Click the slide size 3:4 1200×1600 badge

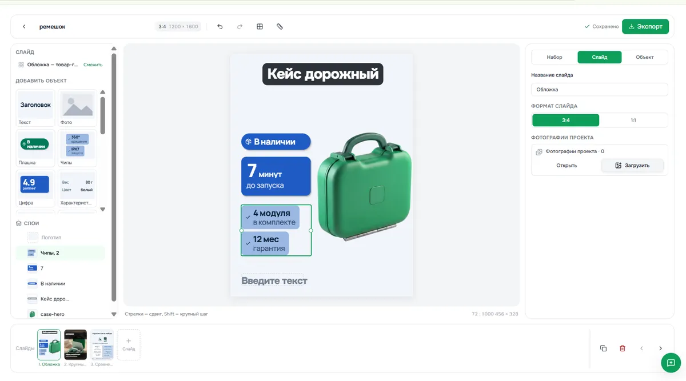(x=178, y=26)
